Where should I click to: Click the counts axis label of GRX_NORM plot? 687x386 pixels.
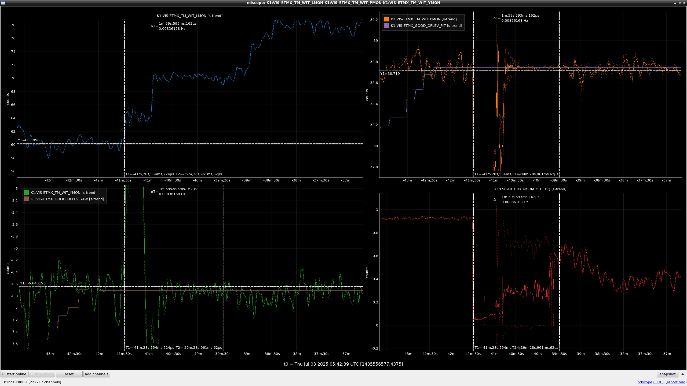pyautogui.click(x=367, y=272)
